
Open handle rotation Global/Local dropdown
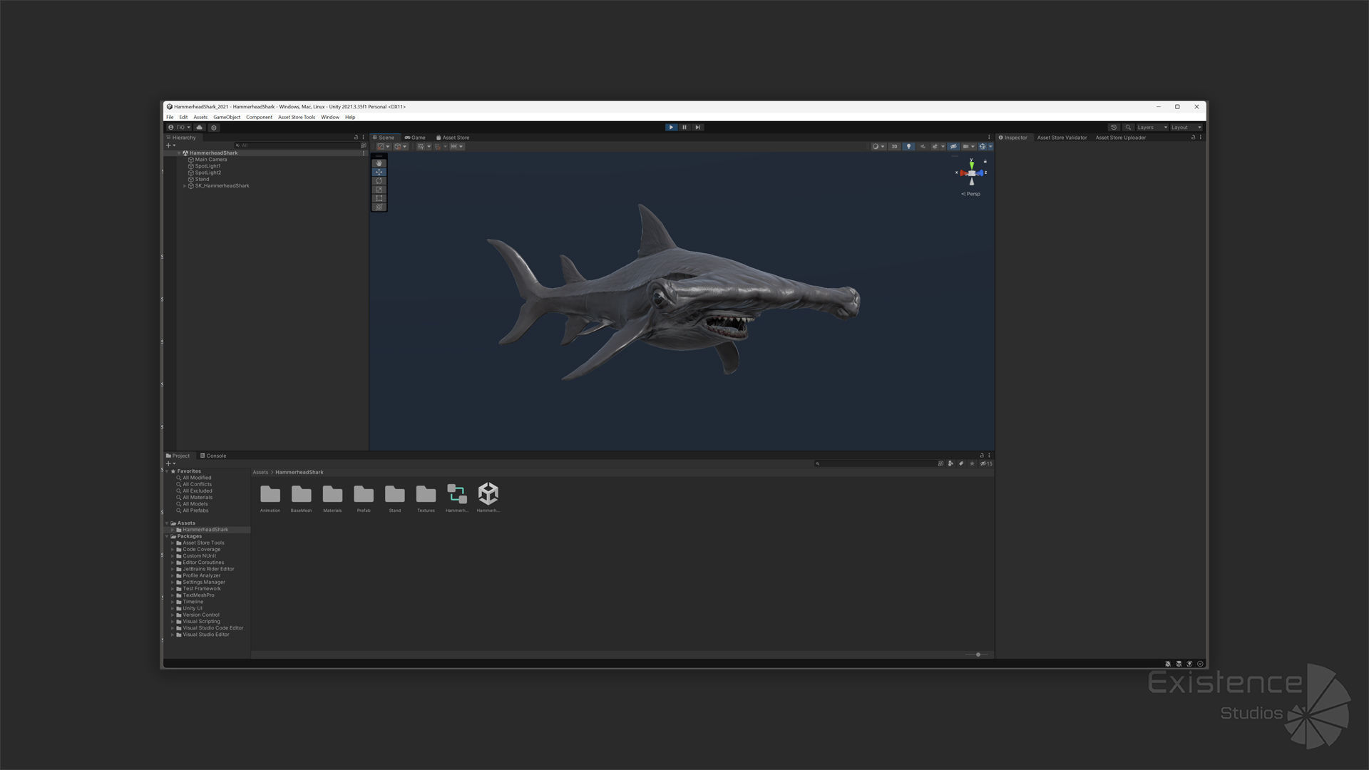point(401,147)
